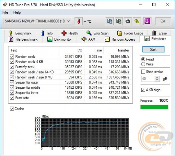The height and width of the screenshot is (156, 175).
Task: Click the short stroke gB value field
Action: tap(148, 79)
